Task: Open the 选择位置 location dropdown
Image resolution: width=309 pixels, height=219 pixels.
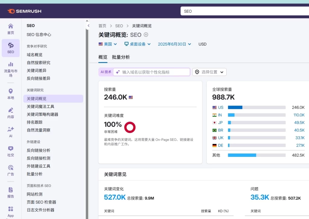Action: 209,72
